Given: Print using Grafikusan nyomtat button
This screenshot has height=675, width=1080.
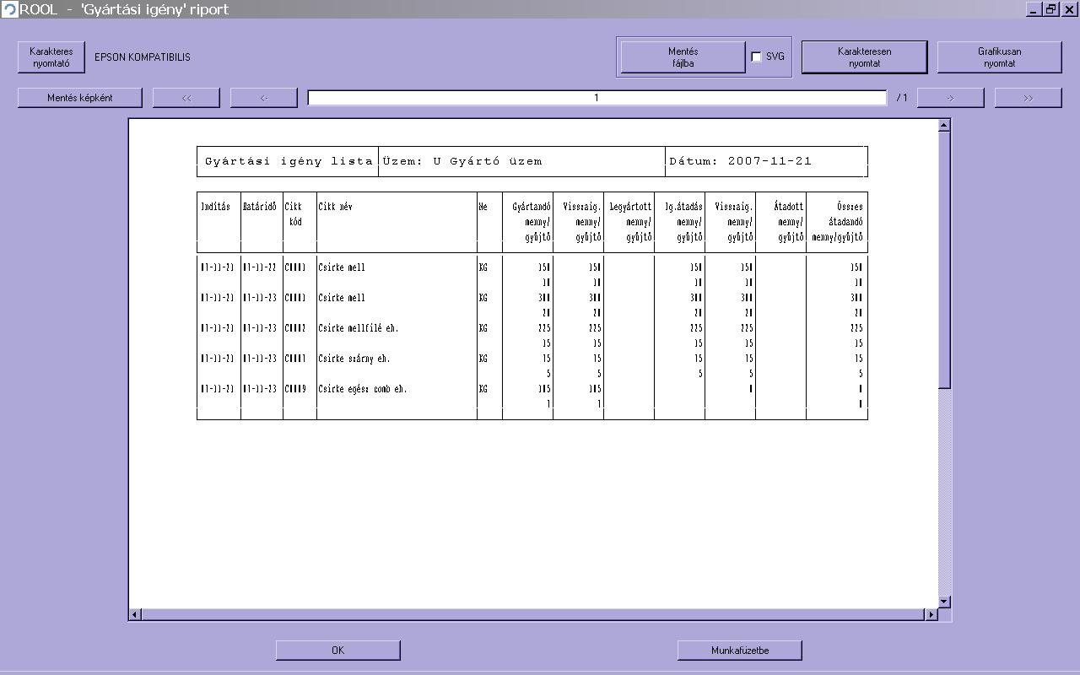Looking at the screenshot, I should coord(999,57).
